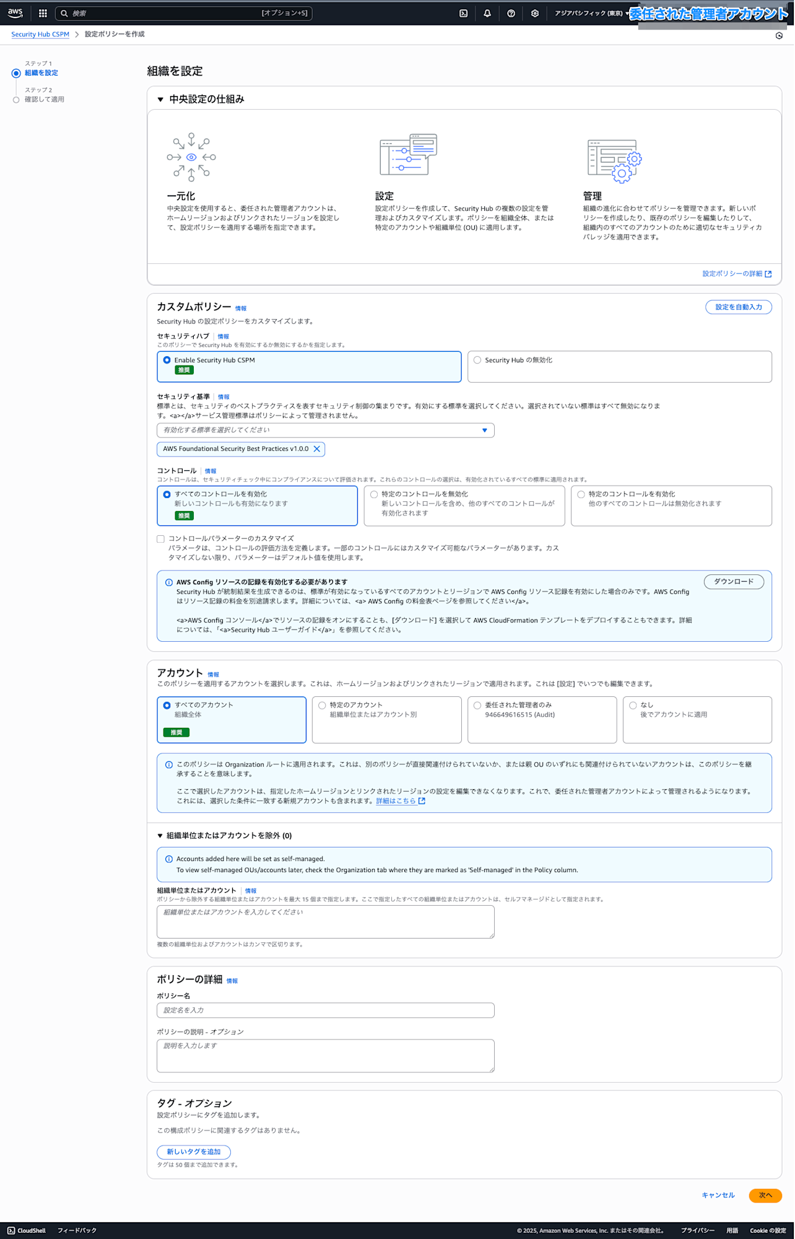Click 次へ button
Image resolution: width=795 pixels, height=1239 pixels.
point(766,1196)
